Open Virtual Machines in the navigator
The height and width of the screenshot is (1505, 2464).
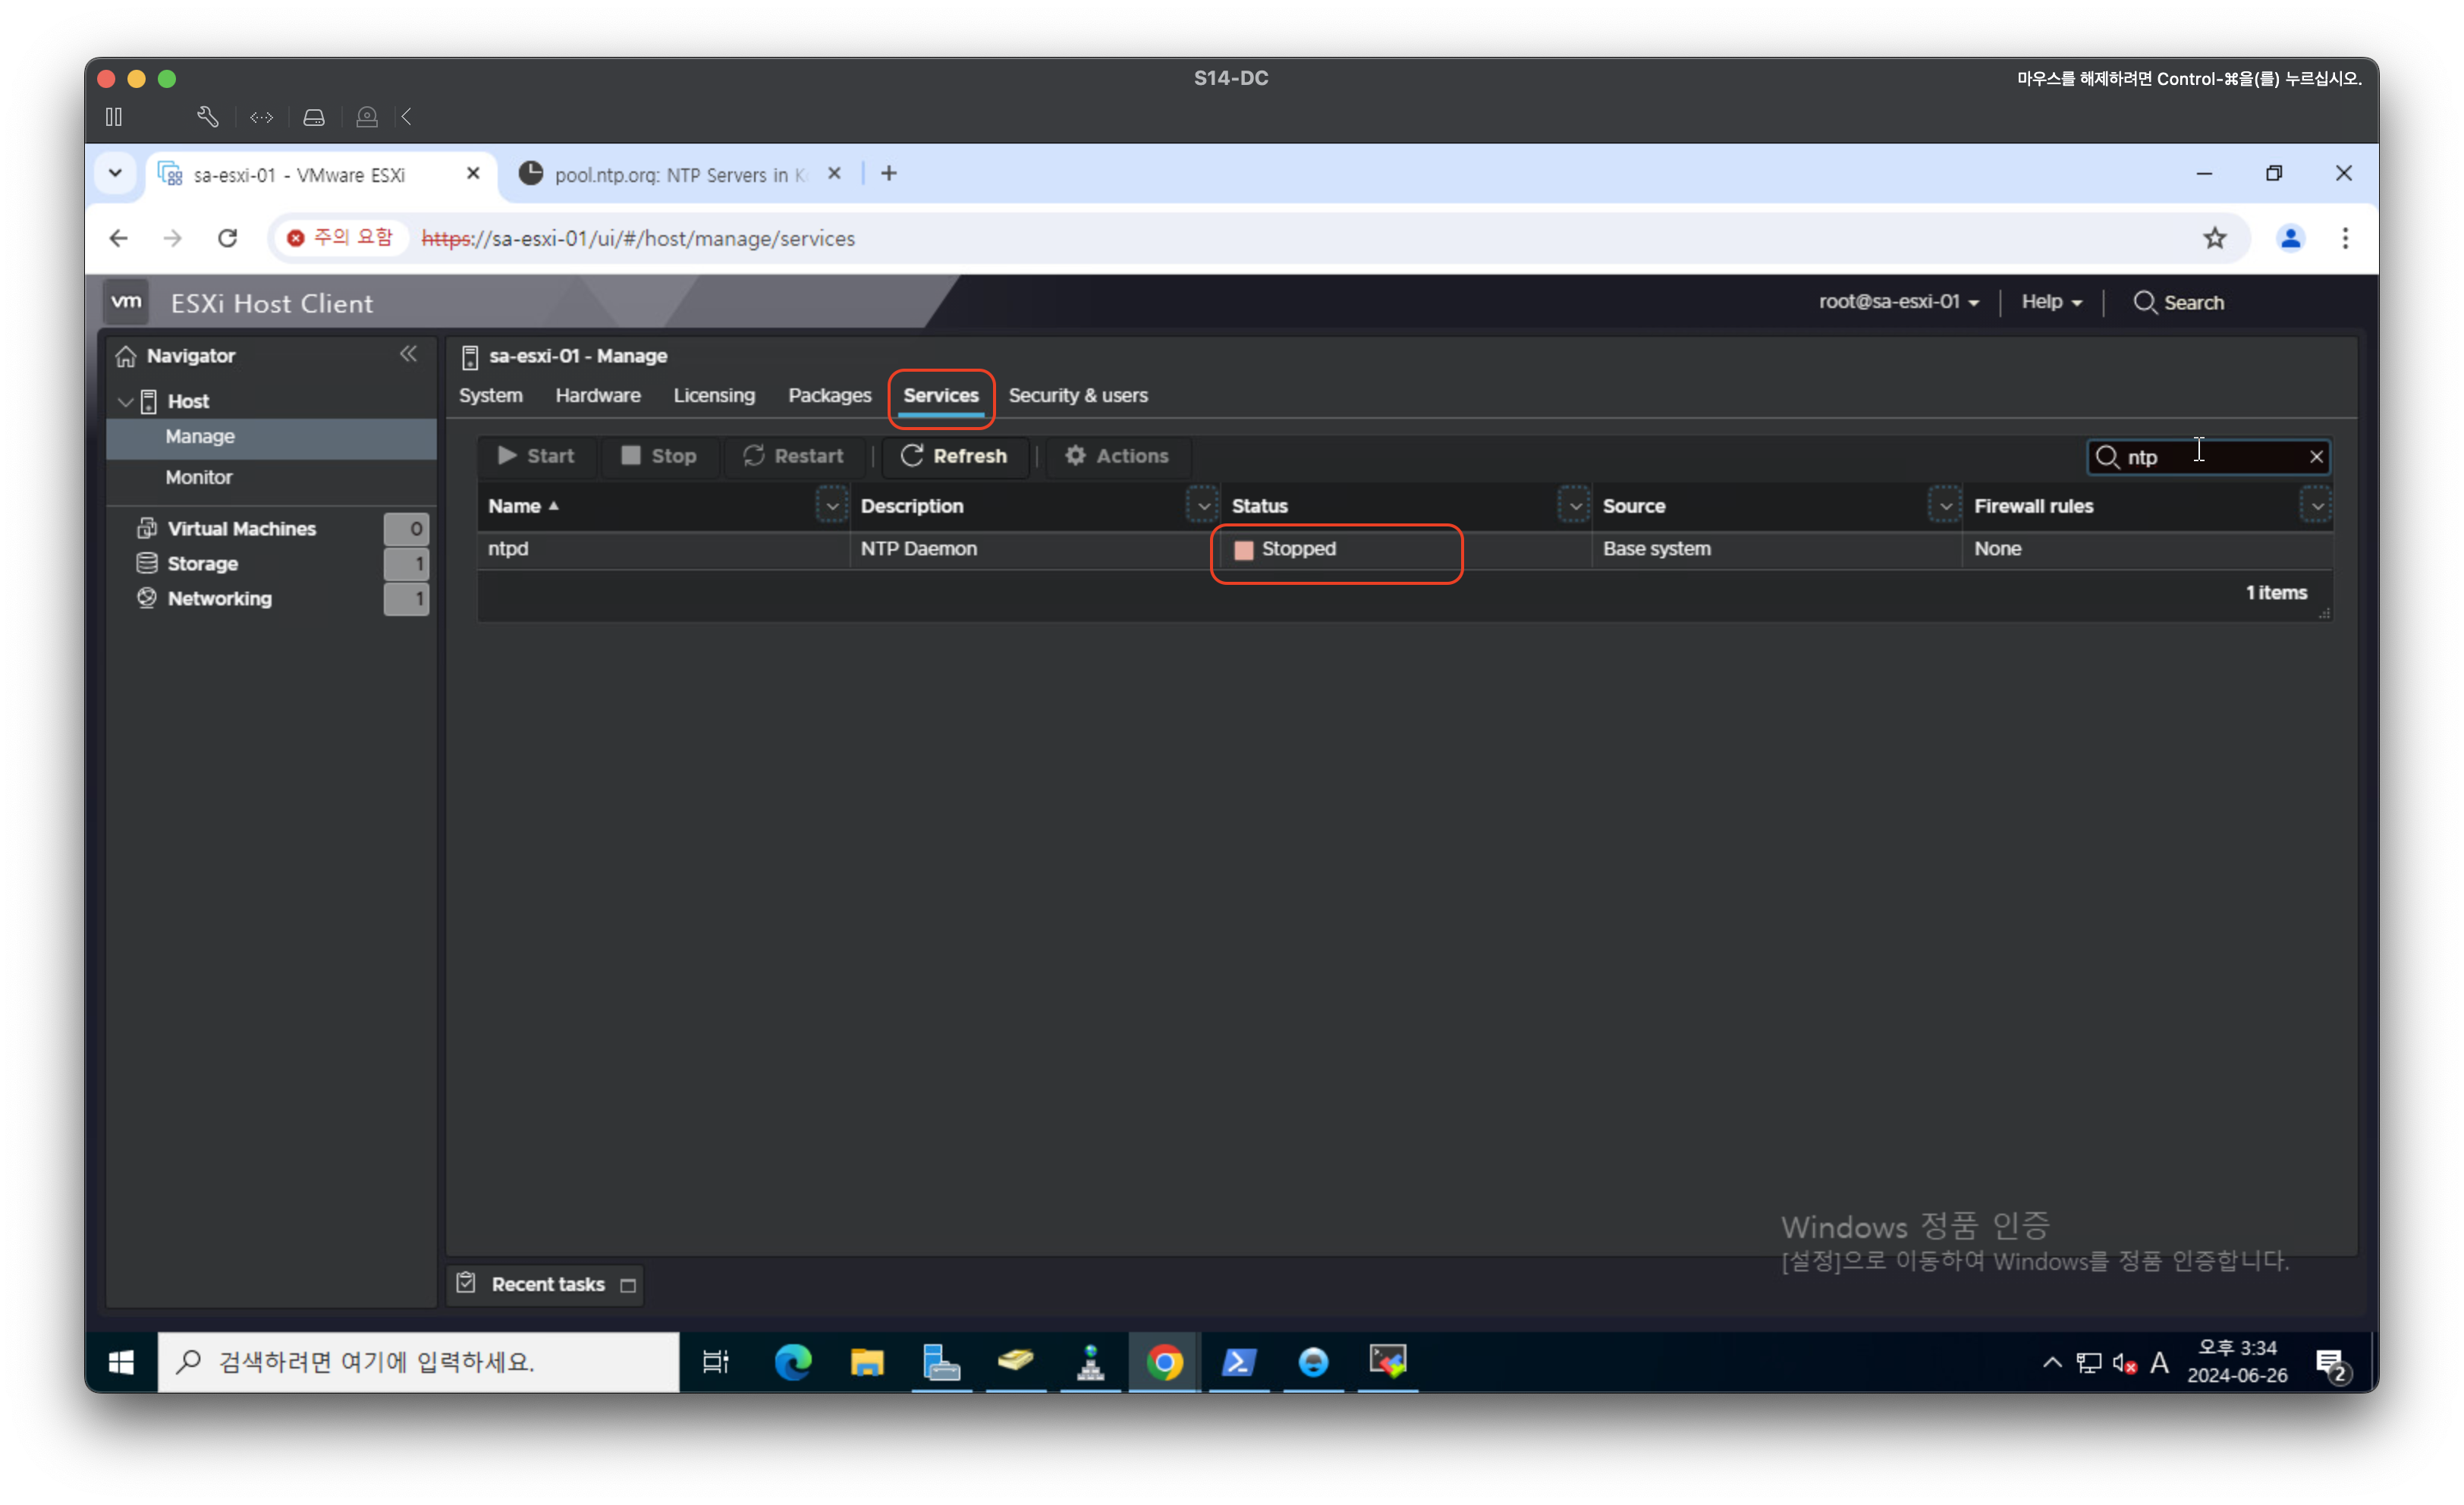tap(241, 528)
